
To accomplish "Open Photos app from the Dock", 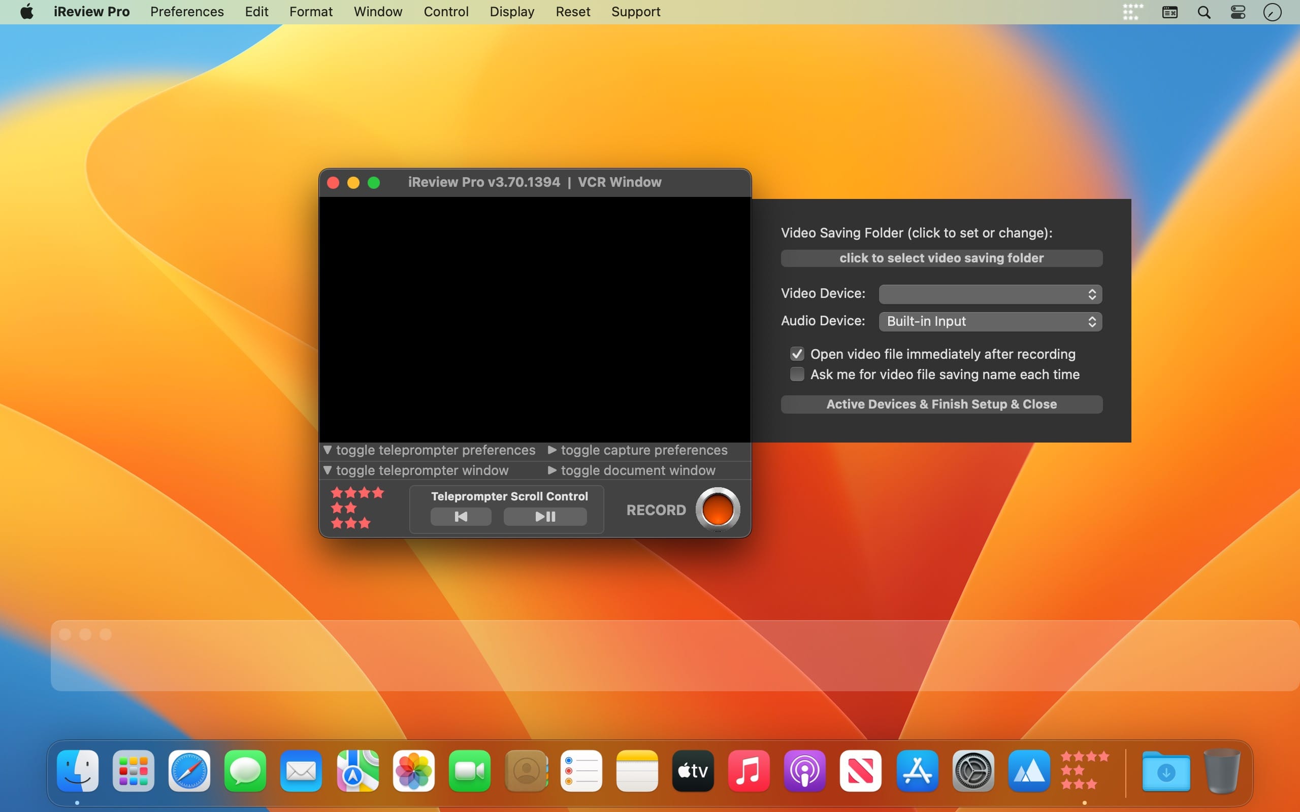I will tap(413, 771).
